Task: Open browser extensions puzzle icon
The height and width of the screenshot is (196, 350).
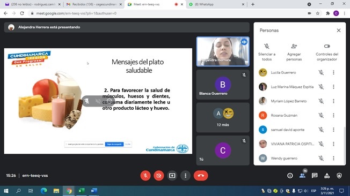Action: point(327,13)
